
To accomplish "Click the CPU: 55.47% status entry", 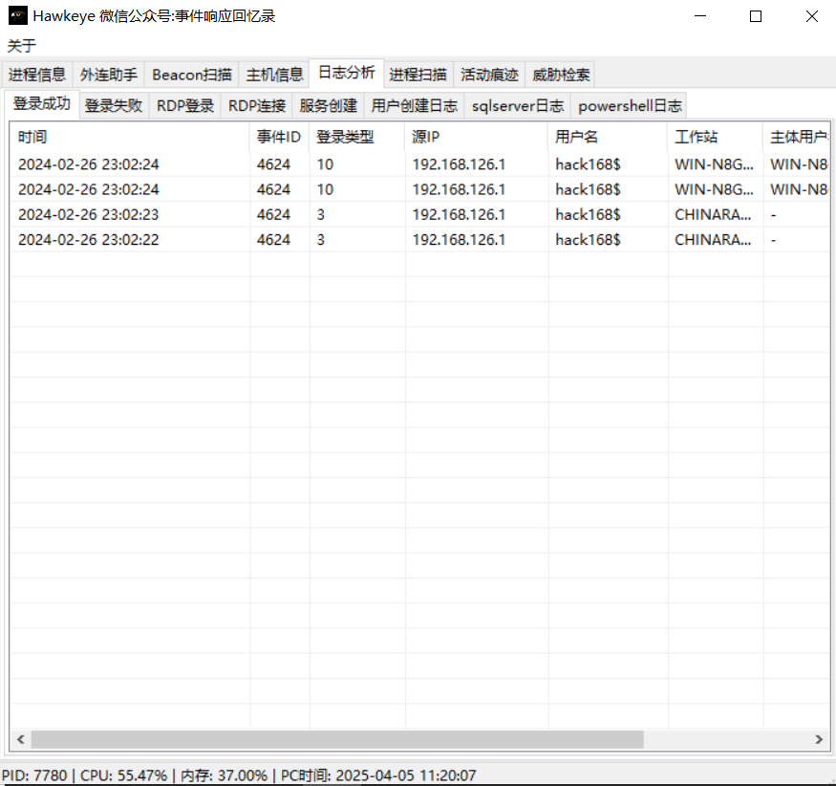I will coord(123,775).
